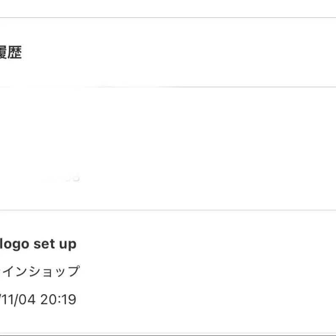Viewport: 336px width, 336px height.
Task: Click the words set up in the title
Action: (55, 244)
